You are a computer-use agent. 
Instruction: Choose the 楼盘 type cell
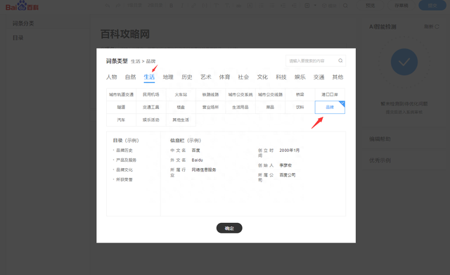point(181,107)
